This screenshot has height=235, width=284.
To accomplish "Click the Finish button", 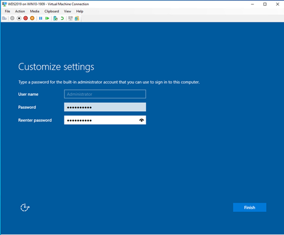I will [250, 207].
